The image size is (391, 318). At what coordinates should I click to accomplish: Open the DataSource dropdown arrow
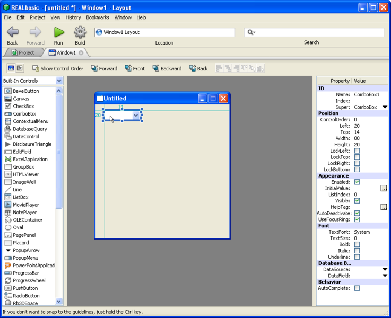(x=385, y=269)
